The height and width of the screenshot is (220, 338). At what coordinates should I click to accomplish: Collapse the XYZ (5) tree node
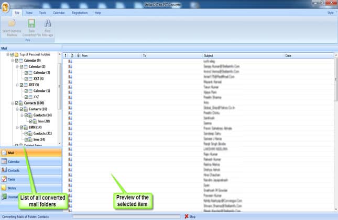point(17,85)
